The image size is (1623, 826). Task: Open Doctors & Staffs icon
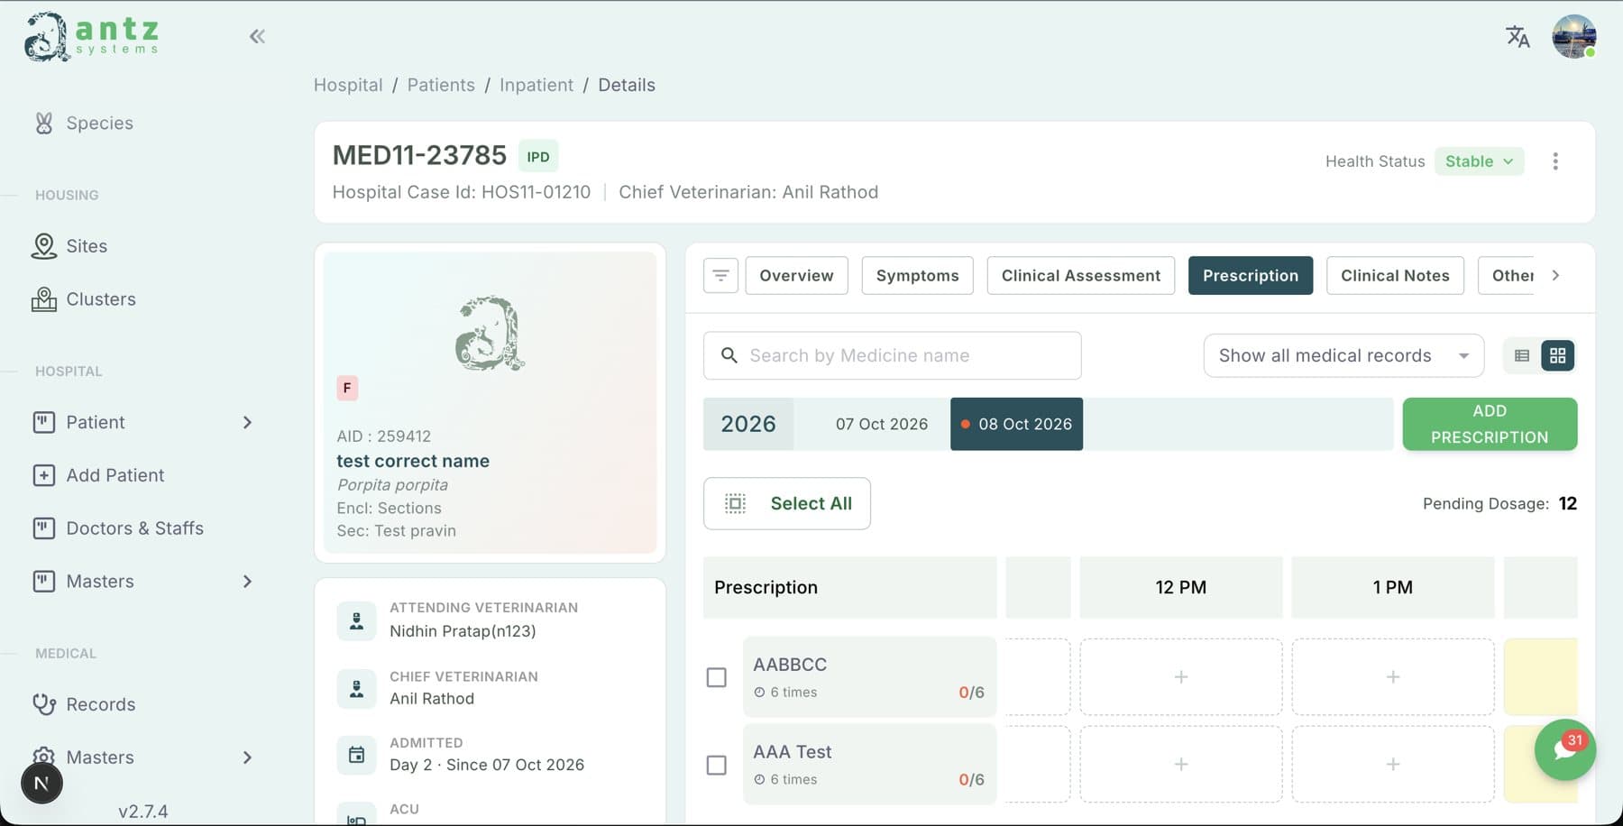pyautogui.click(x=43, y=528)
